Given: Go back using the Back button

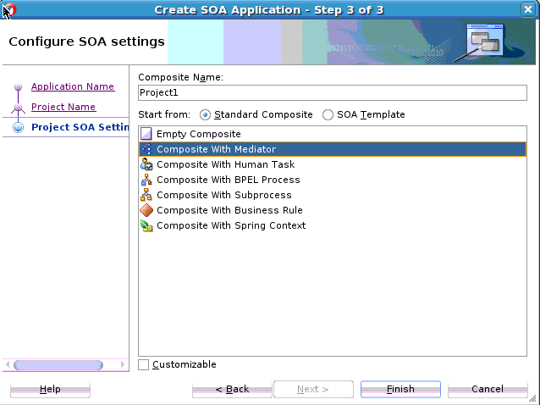Looking at the screenshot, I should [232, 389].
